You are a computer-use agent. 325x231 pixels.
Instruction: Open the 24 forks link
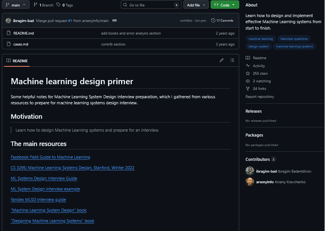click(259, 89)
